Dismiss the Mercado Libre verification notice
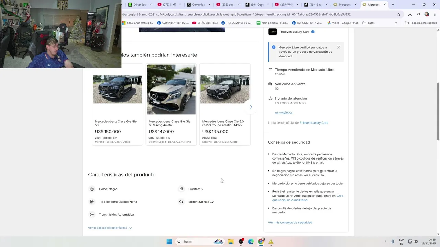Screen dimensions: 440x247 coord(338,47)
